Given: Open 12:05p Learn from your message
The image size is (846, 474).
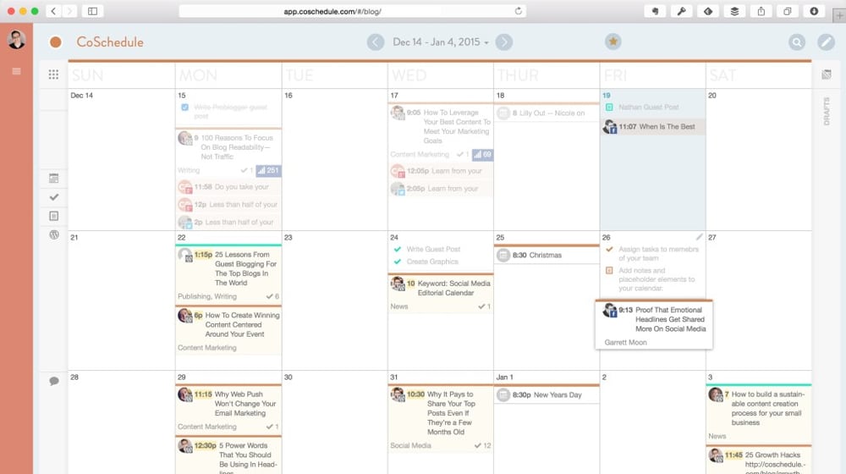Looking at the screenshot, I should [440, 171].
